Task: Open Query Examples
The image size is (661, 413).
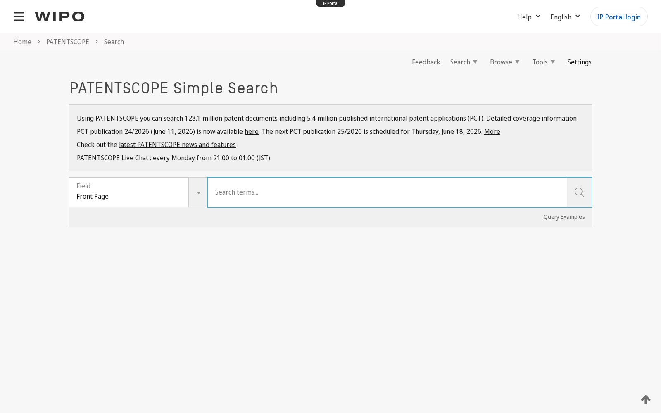Action: pyautogui.click(x=564, y=217)
